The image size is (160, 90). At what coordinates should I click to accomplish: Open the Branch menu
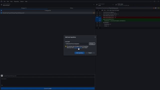tap(22, 1)
